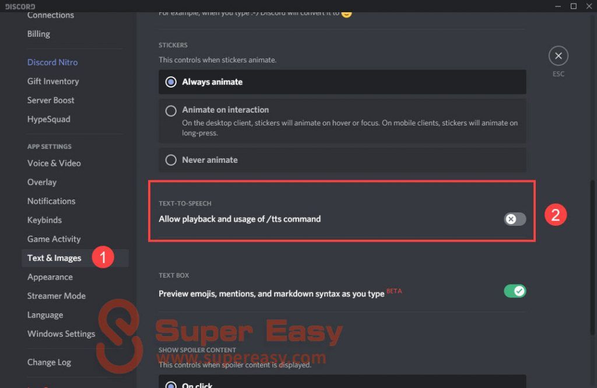Maximize the Discord window
The image size is (597, 388).
pos(573,6)
